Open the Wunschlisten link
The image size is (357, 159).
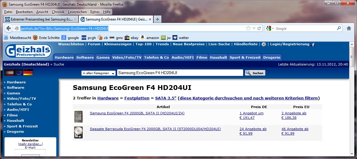point(71,44)
